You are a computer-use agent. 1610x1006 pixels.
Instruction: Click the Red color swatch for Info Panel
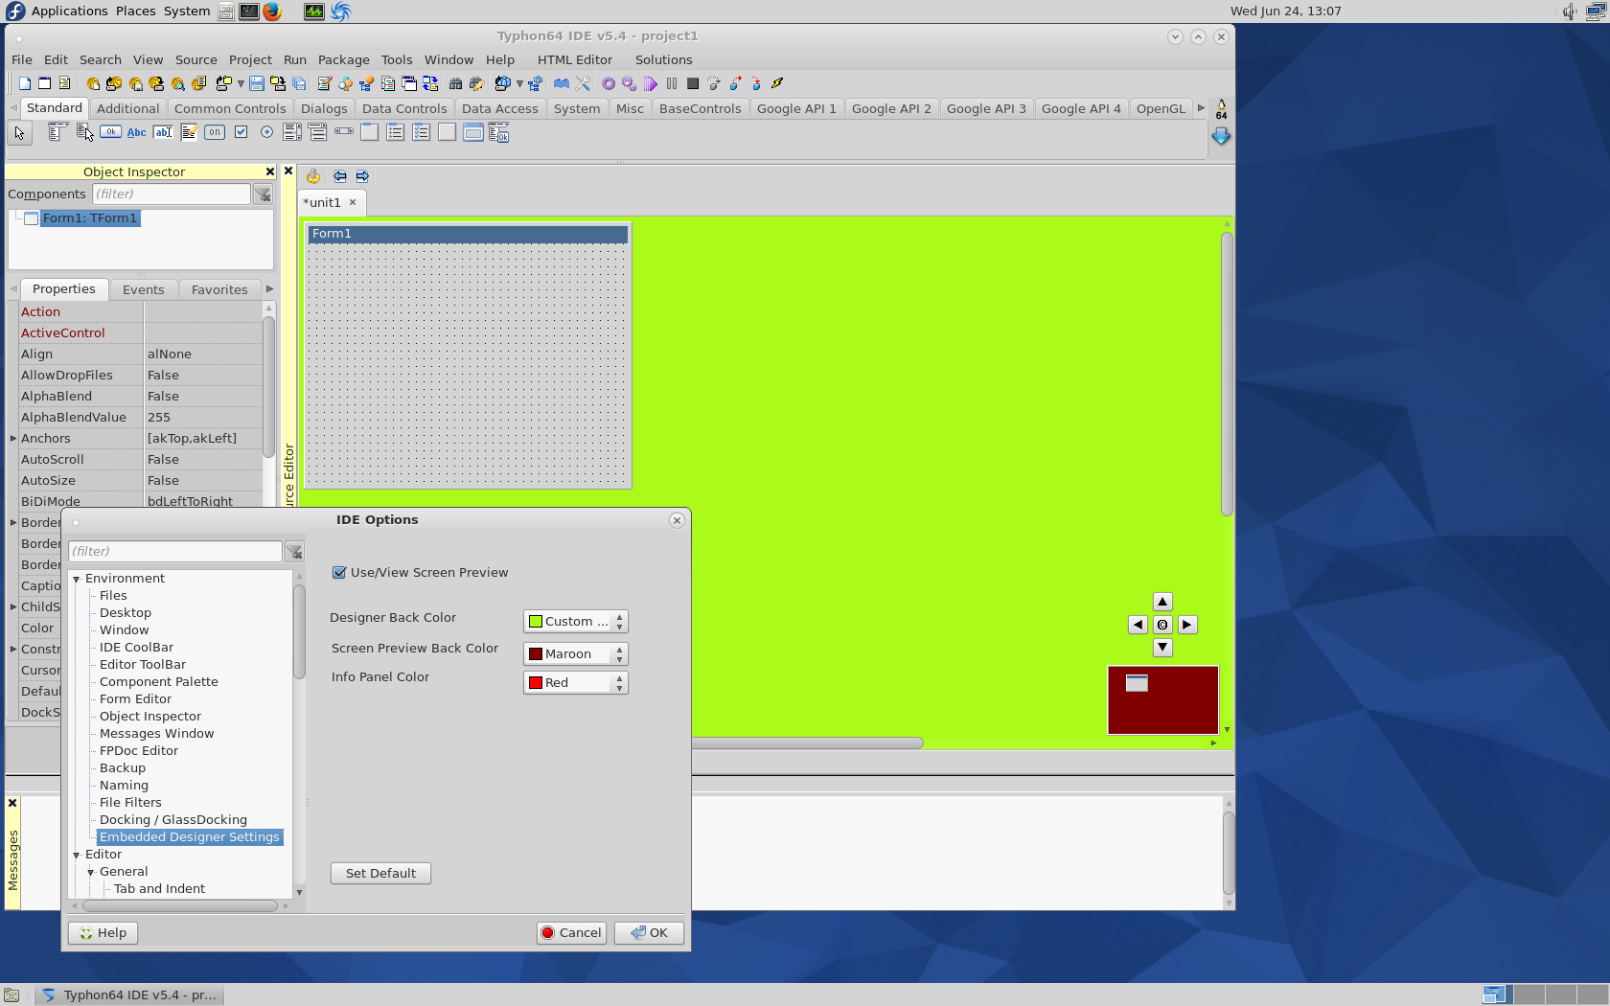coord(536,683)
